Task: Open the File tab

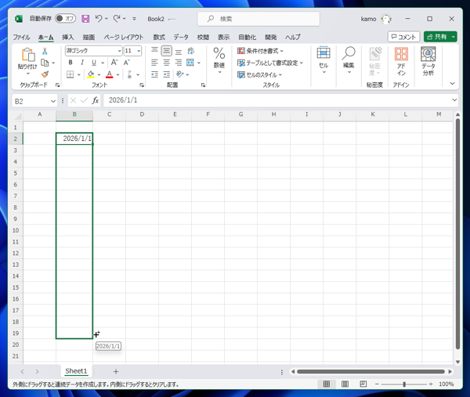Action: point(21,37)
